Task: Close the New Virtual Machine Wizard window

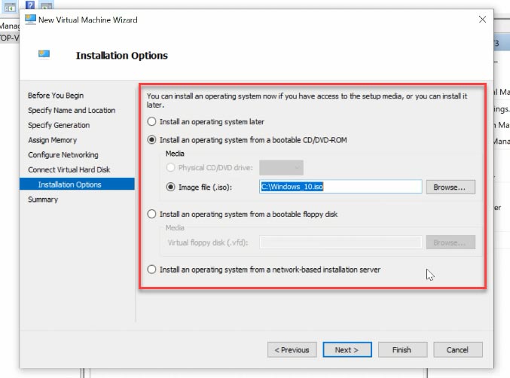Action: [482, 20]
